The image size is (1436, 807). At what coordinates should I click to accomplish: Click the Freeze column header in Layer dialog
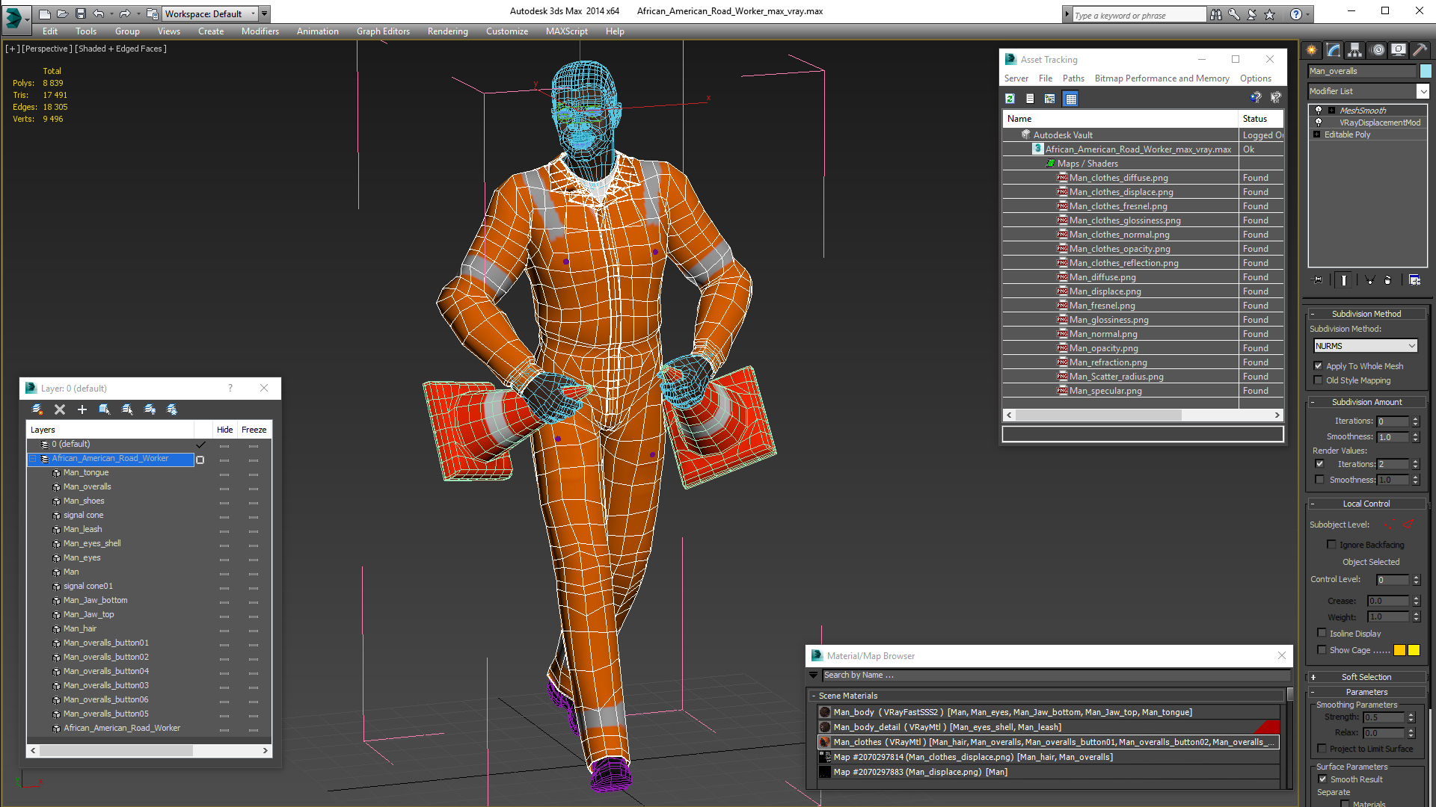tap(254, 430)
